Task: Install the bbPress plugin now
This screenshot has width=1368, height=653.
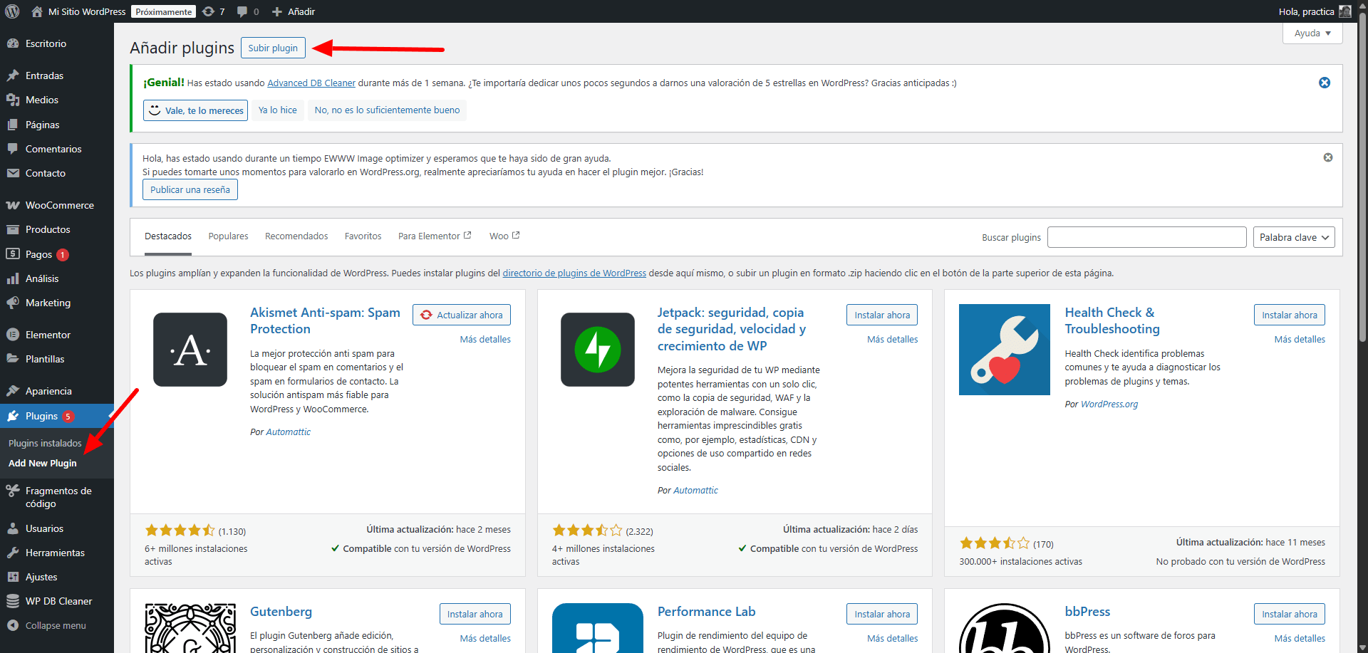Action: [1290, 614]
